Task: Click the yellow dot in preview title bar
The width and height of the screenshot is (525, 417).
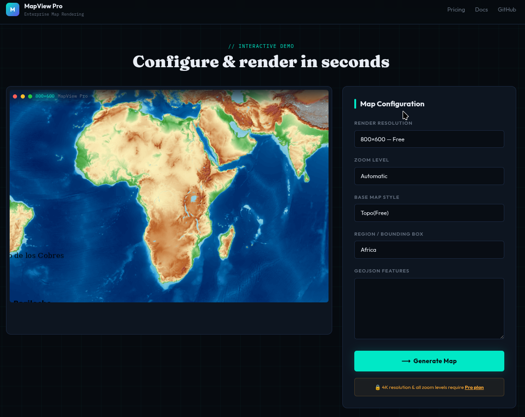Action: point(23,96)
